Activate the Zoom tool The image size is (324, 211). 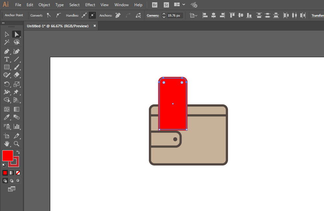point(17,143)
